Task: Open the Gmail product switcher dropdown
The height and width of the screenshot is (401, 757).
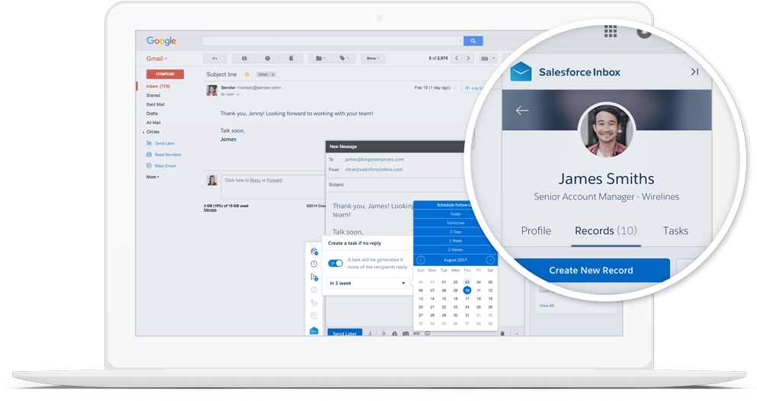Action: [x=156, y=59]
